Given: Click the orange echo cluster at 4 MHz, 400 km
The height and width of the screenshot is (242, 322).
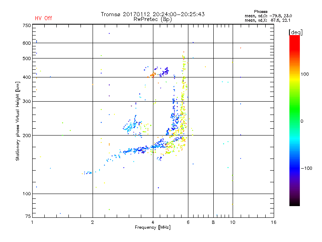Looking at the screenshot, I should [152, 75].
